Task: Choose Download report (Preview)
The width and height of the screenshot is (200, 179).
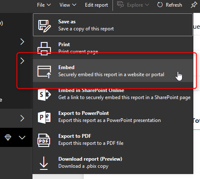Action: coord(113,162)
